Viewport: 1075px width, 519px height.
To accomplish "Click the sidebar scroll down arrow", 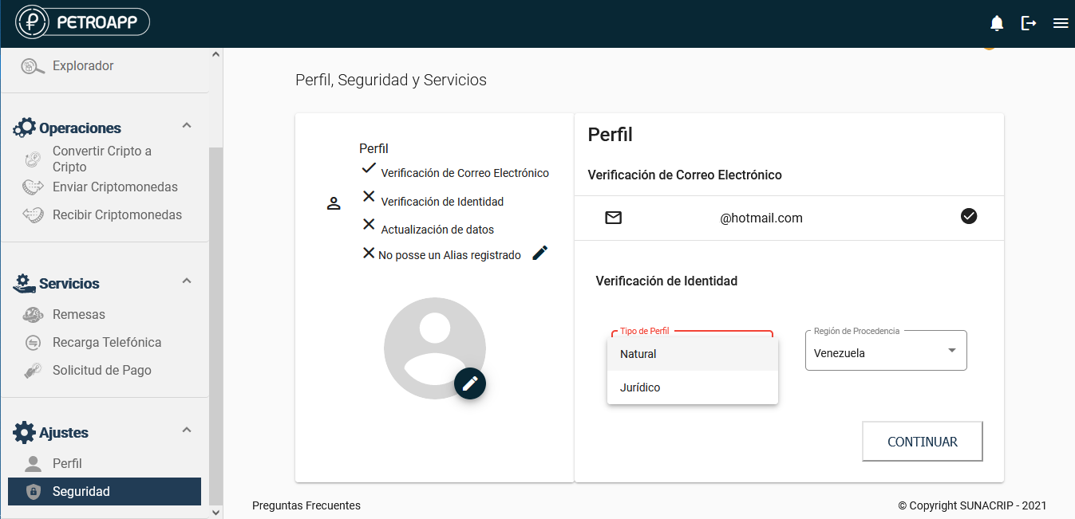I will click(x=215, y=512).
